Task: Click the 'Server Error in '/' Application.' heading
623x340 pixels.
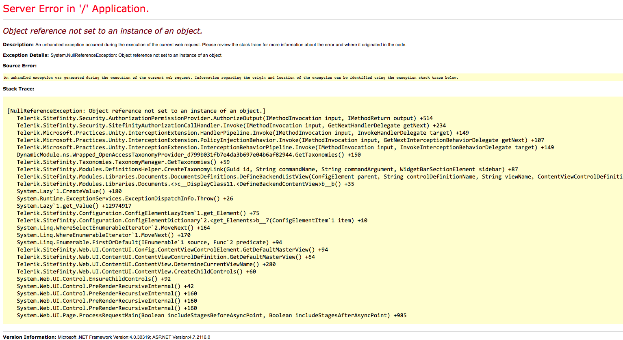Action: pos(76,9)
